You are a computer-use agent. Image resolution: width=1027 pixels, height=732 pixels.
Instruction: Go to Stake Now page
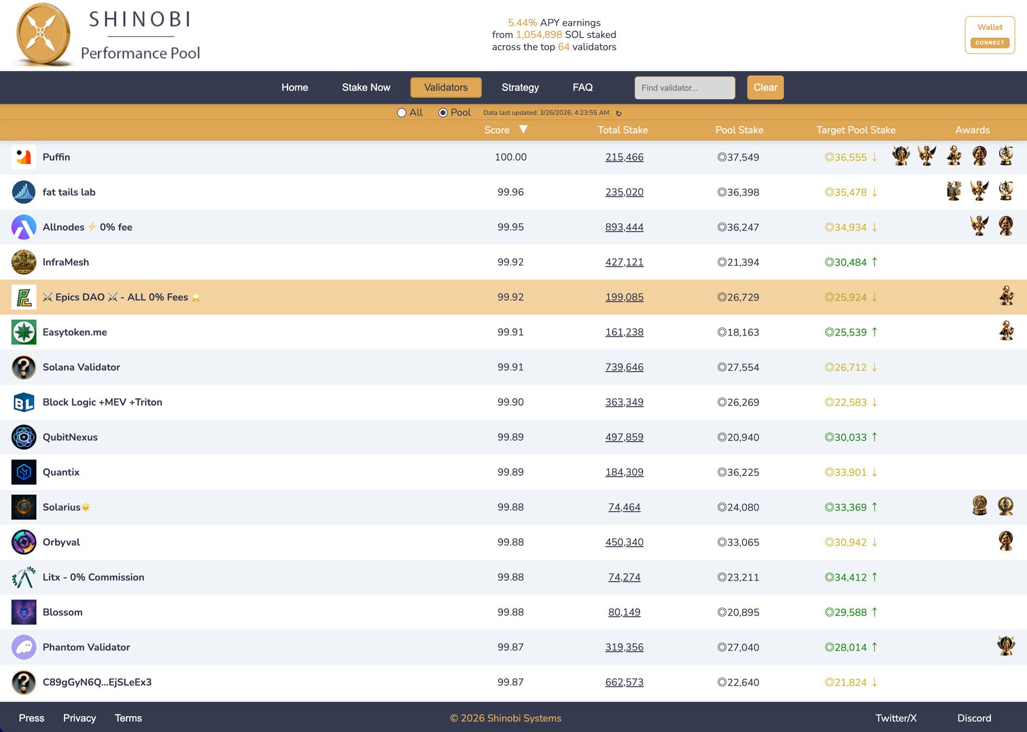tap(366, 88)
